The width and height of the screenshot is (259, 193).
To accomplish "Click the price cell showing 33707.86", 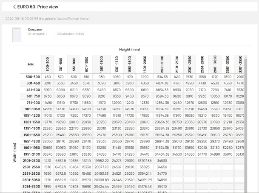I will pos(145,161).
